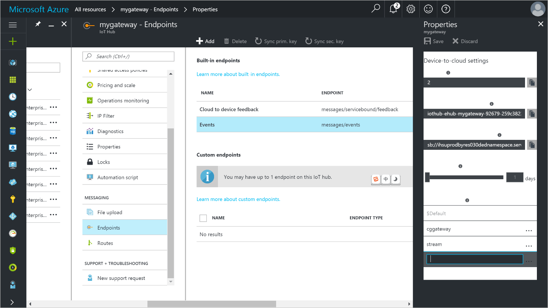Open SQL databases from the left sidebar
Screen dimensions: 548x308
[13, 130]
